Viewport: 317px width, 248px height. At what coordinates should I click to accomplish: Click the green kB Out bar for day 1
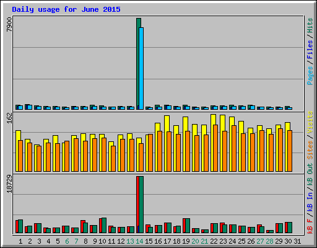pyautogui.click(x=20, y=226)
